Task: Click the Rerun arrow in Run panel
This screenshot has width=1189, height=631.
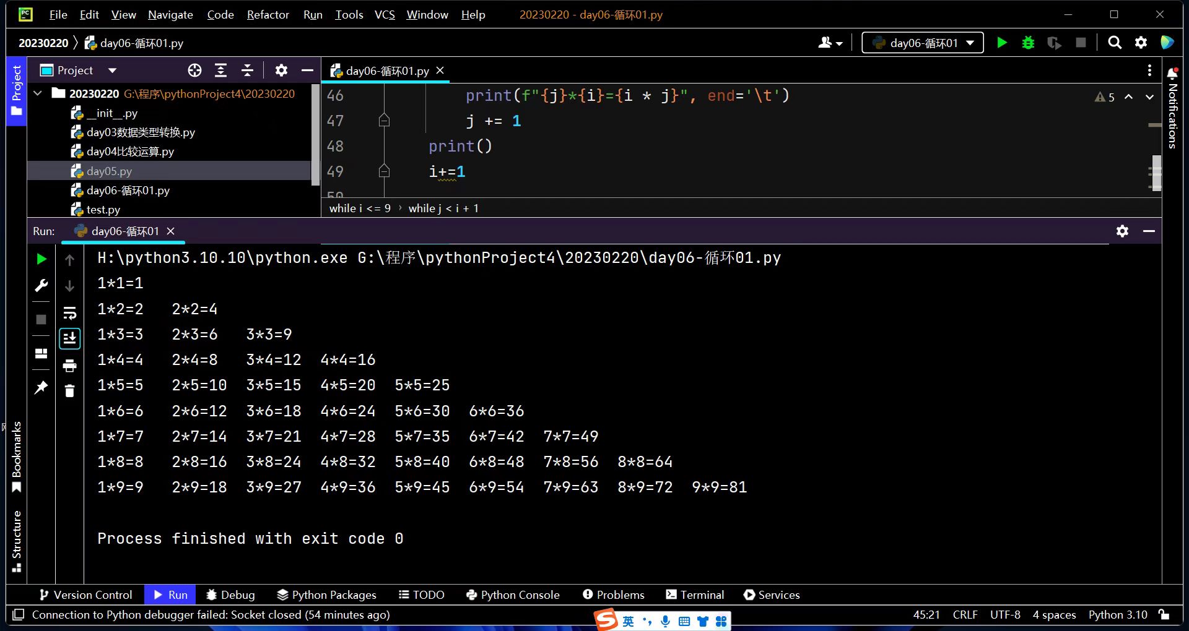Action: [x=41, y=259]
